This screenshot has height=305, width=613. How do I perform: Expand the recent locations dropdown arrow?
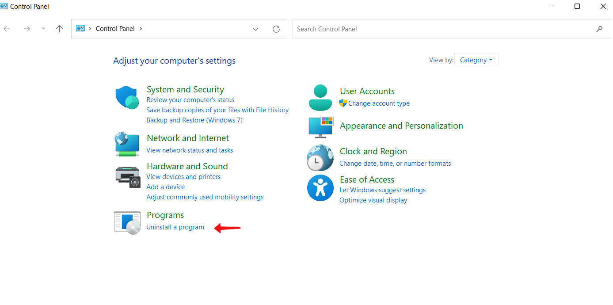[x=43, y=29]
